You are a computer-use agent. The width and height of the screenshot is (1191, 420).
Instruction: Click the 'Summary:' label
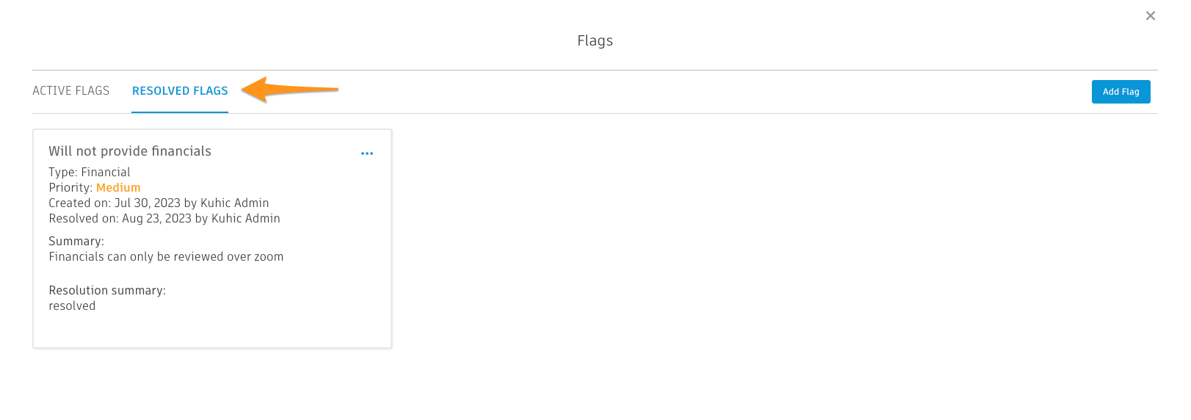click(76, 242)
